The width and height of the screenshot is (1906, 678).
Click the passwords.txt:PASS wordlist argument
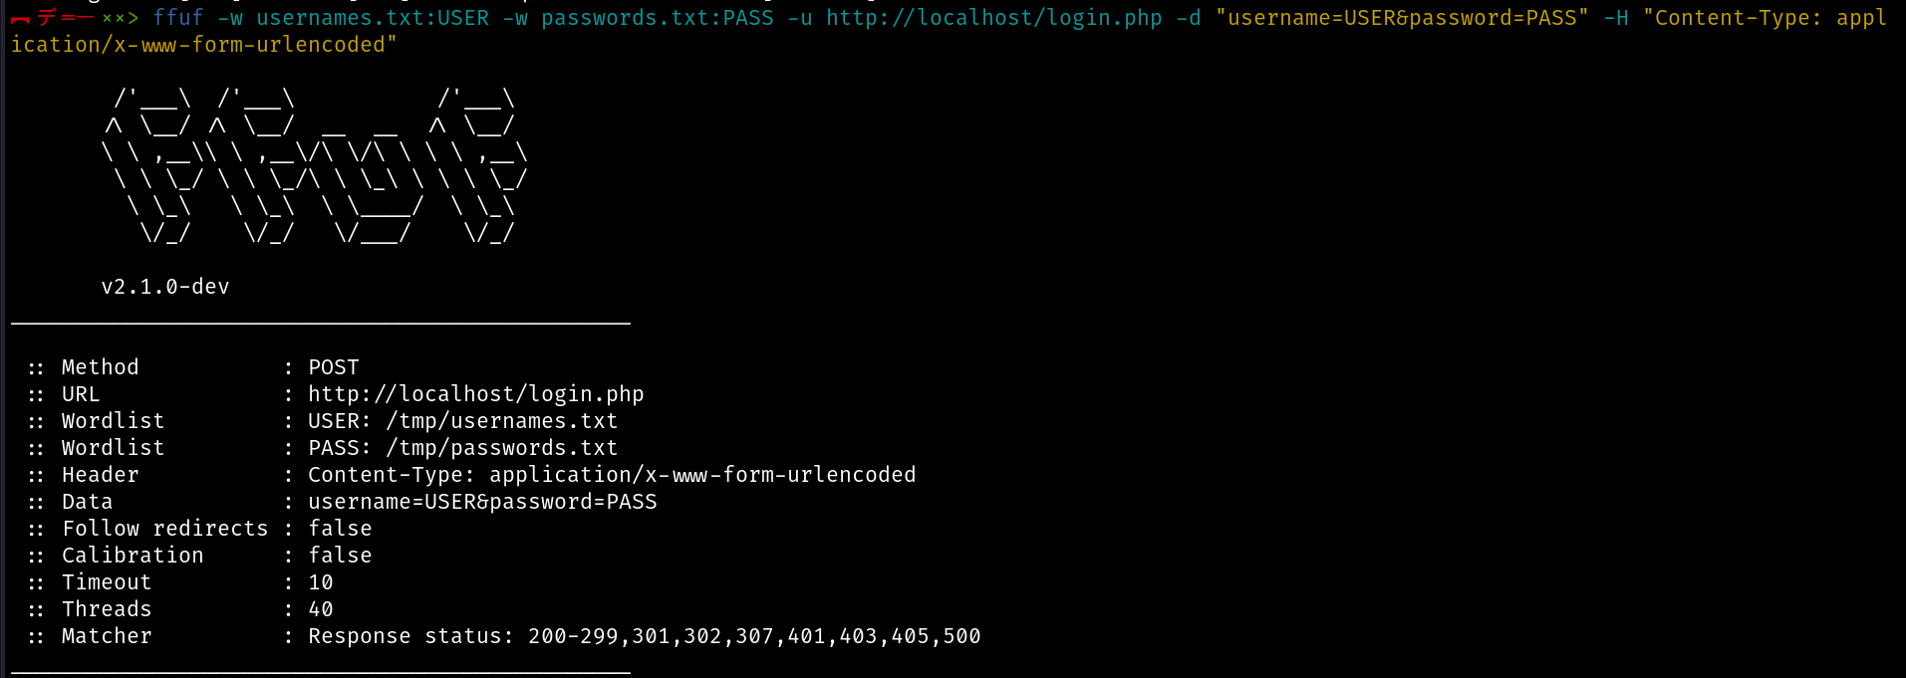click(x=658, y=18)
